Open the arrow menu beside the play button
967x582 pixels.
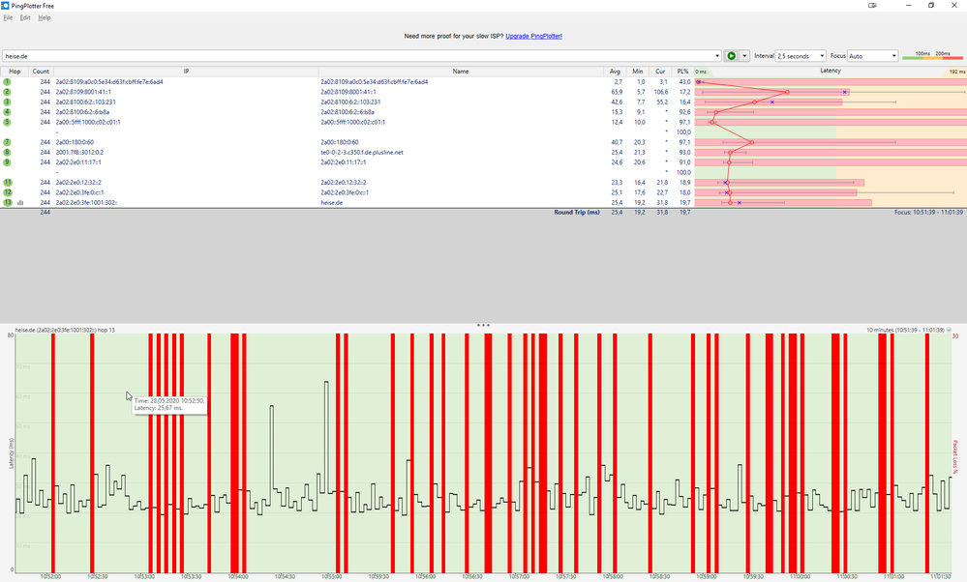coord(746,55)
